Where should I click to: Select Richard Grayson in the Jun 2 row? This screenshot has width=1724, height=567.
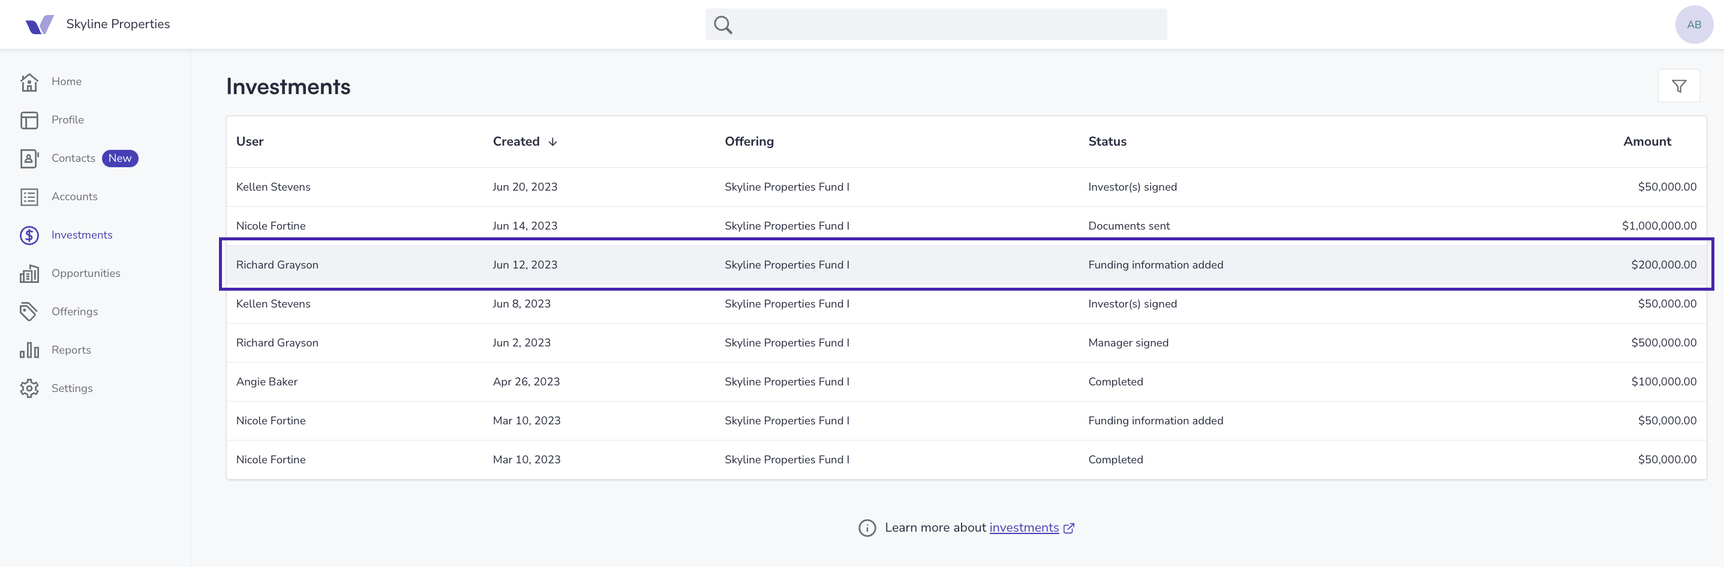pyautogui.click(x=277, y=343)
